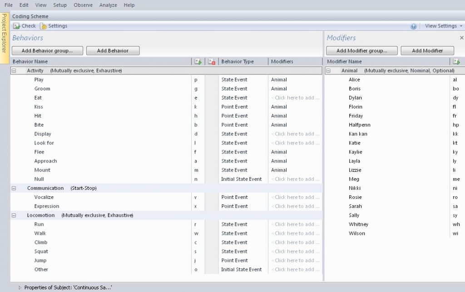Click the Modifiers panel key code column icon
Screen dimensions: 465x292
(456, 61)
